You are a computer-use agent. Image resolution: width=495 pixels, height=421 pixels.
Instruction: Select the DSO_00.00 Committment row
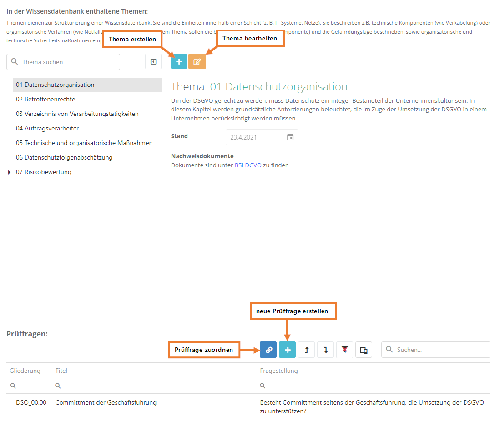coord(106,402)
